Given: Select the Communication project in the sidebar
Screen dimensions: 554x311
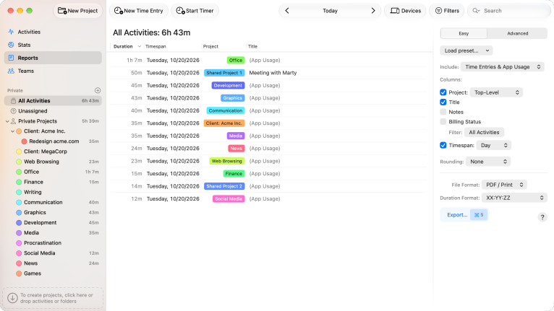Looking at the screenshot, I should (x=53, y=202).
